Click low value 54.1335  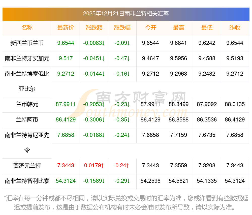coord(207,181)
